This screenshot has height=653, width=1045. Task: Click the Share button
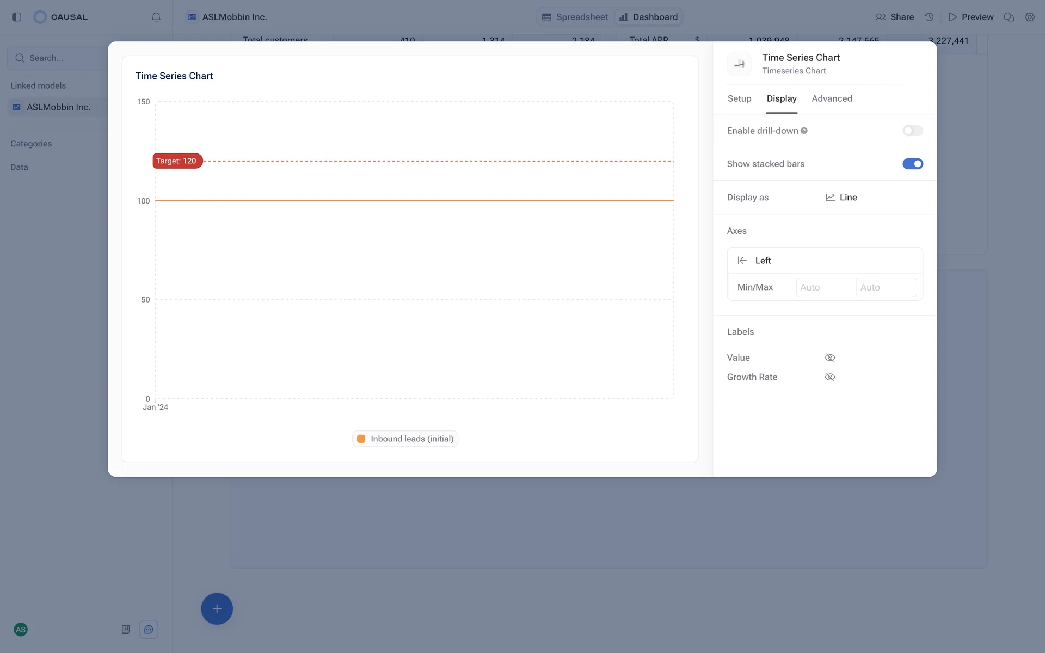894,17
